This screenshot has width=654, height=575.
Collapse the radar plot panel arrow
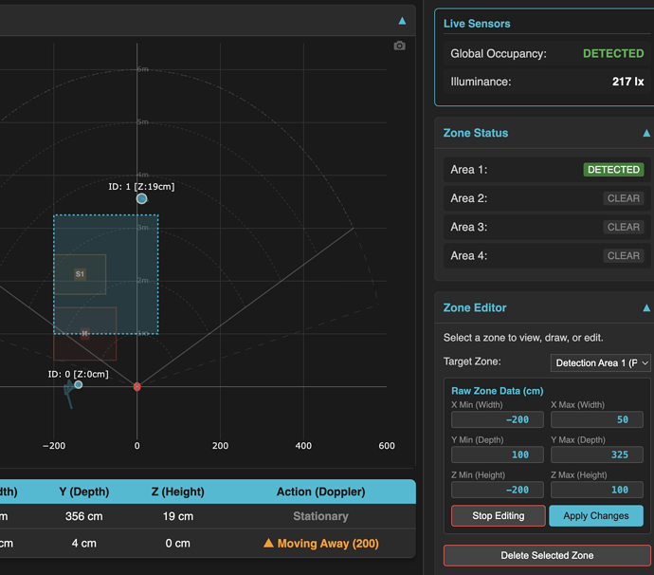[402, 21]
